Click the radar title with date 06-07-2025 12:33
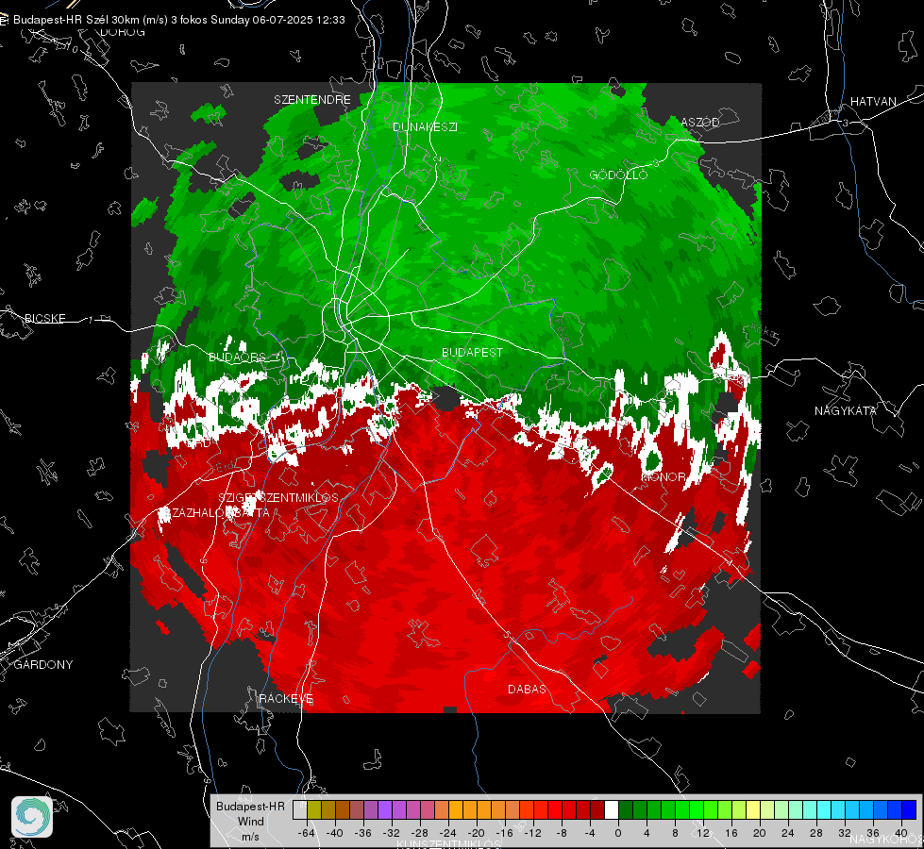 [179, 20]
